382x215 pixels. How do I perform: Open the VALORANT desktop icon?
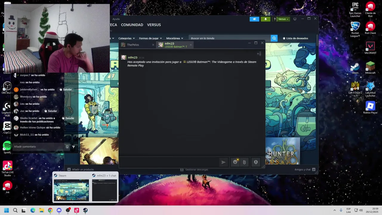[x=370, y=48]
